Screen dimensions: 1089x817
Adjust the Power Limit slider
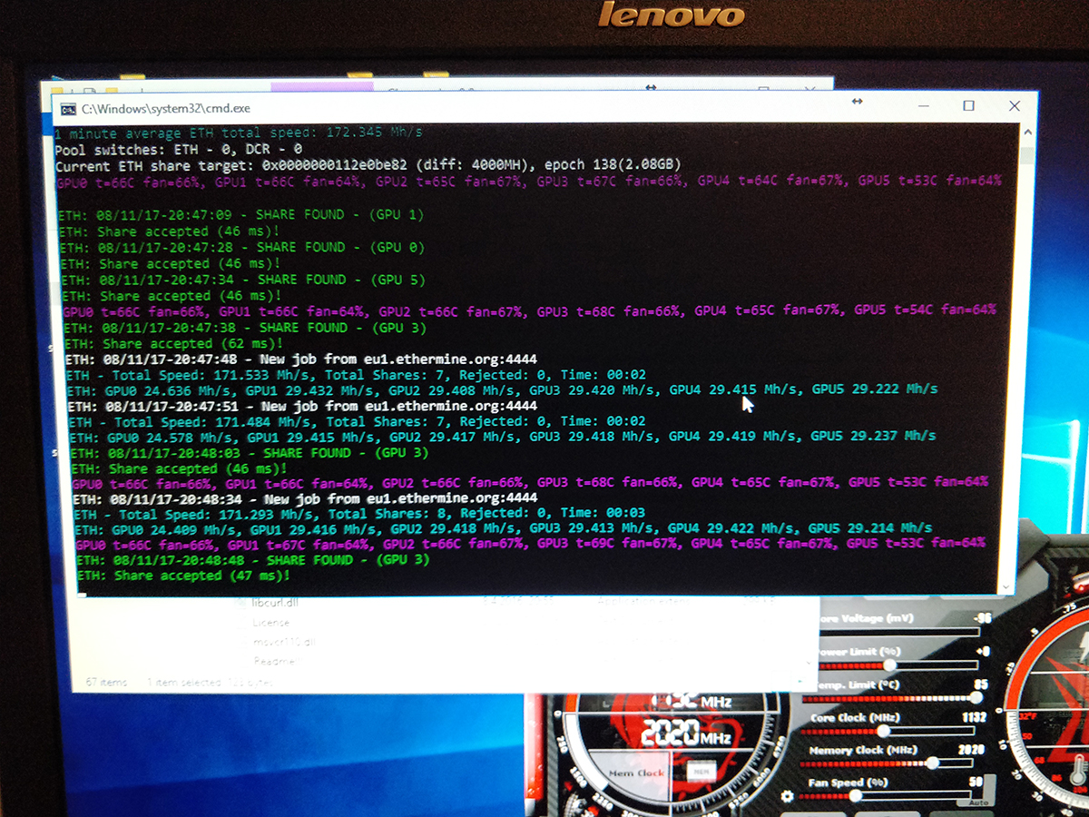888,664
